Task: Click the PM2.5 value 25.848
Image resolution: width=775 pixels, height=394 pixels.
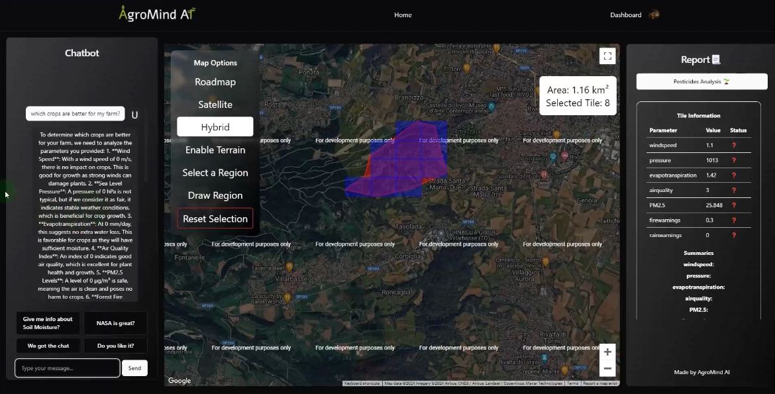Action: [x=714, y=205]
